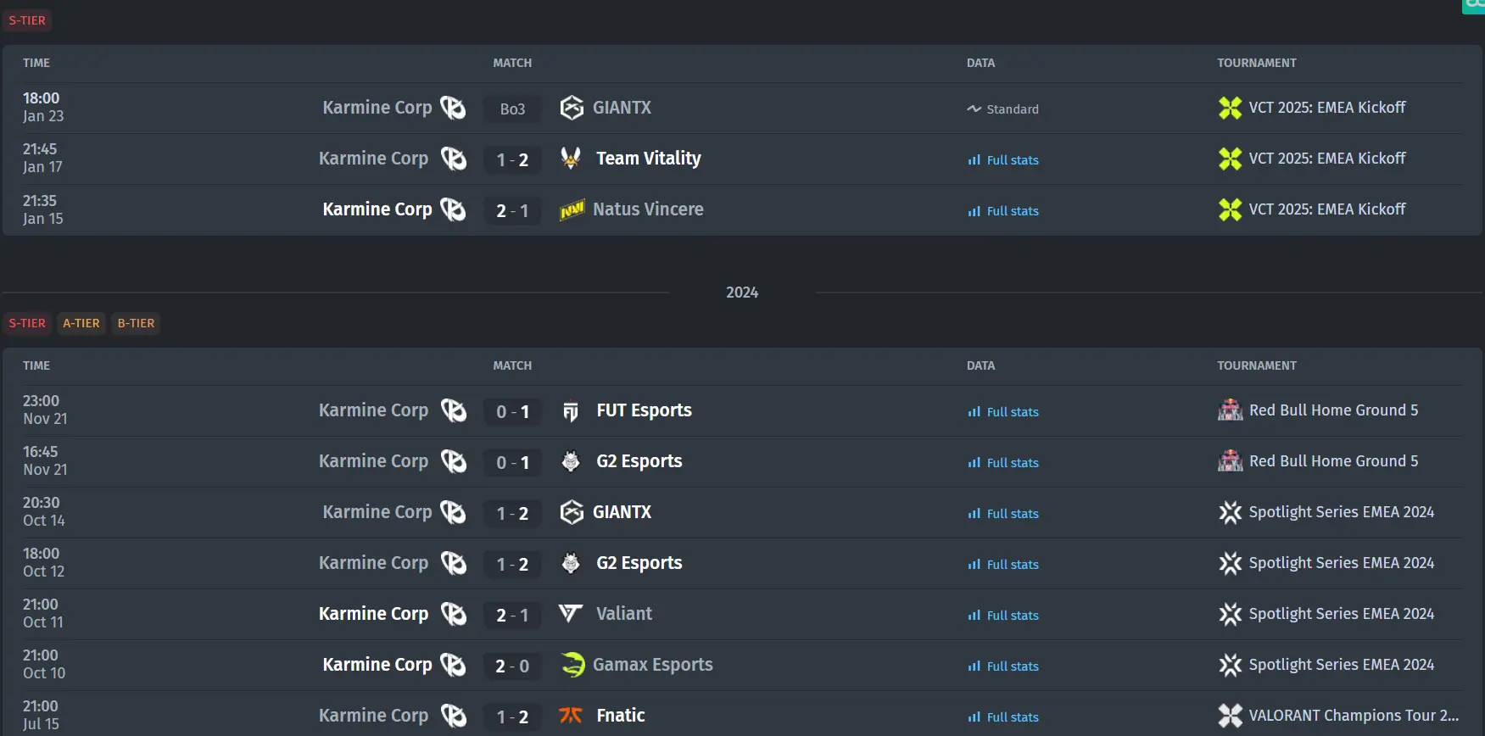The image size is (1485, 736).
Task: Click the Fnatic orange logo
Action: pyautogui.click(x=571, y=716)
